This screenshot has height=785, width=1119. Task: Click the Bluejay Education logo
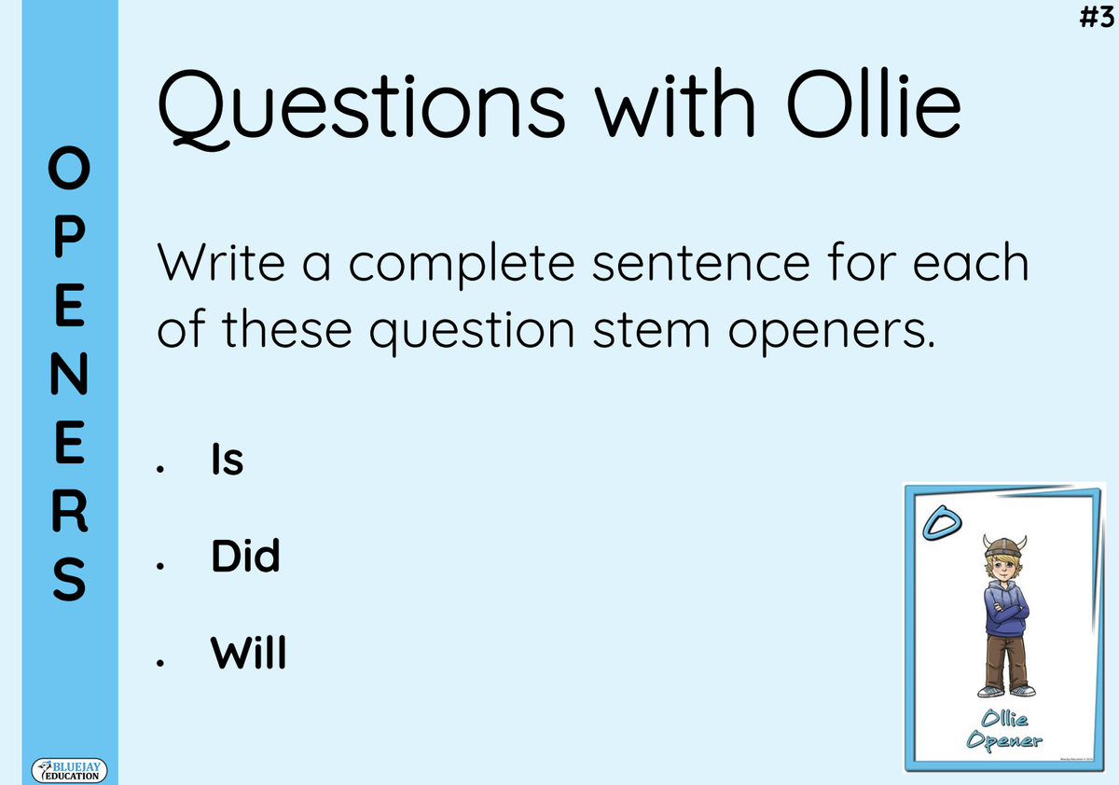(x=71, y=770)
